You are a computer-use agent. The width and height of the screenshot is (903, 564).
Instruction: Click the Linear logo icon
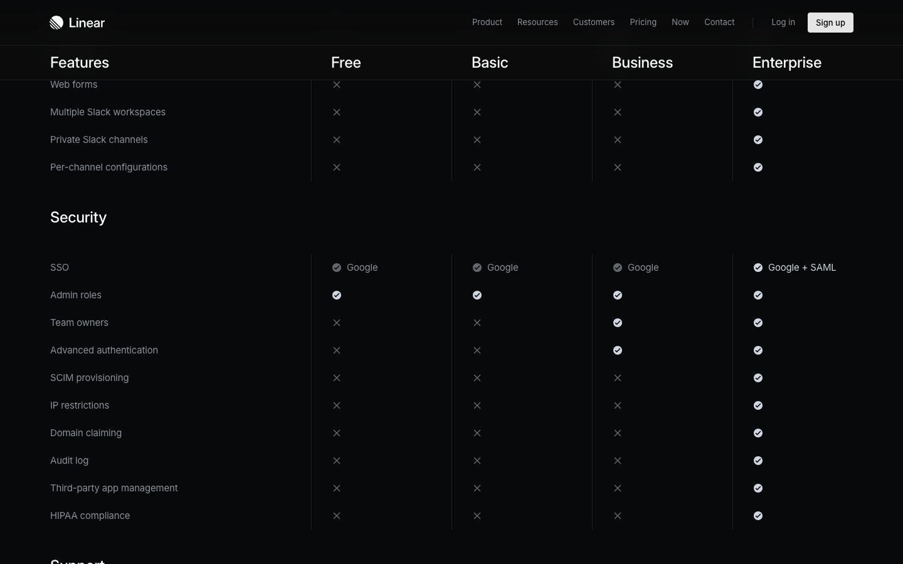56,23
